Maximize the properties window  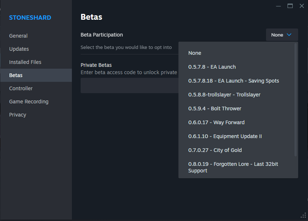(290, 6)
